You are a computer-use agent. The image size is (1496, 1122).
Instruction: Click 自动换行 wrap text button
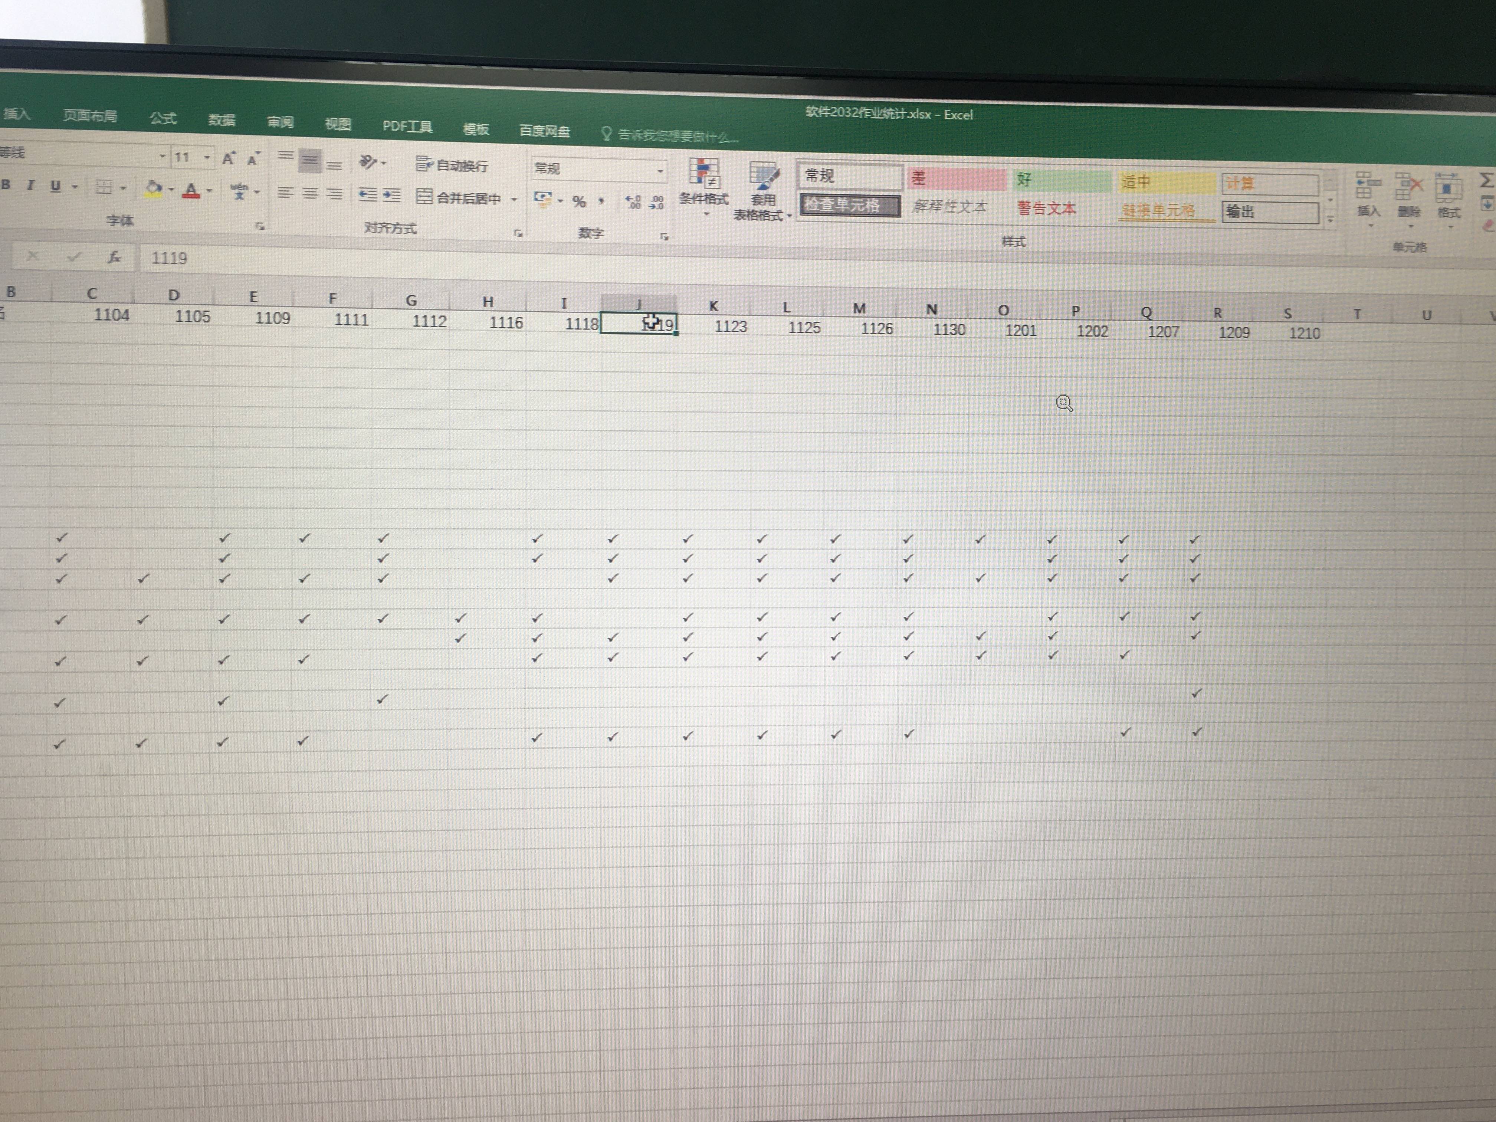tap(451, 164)
